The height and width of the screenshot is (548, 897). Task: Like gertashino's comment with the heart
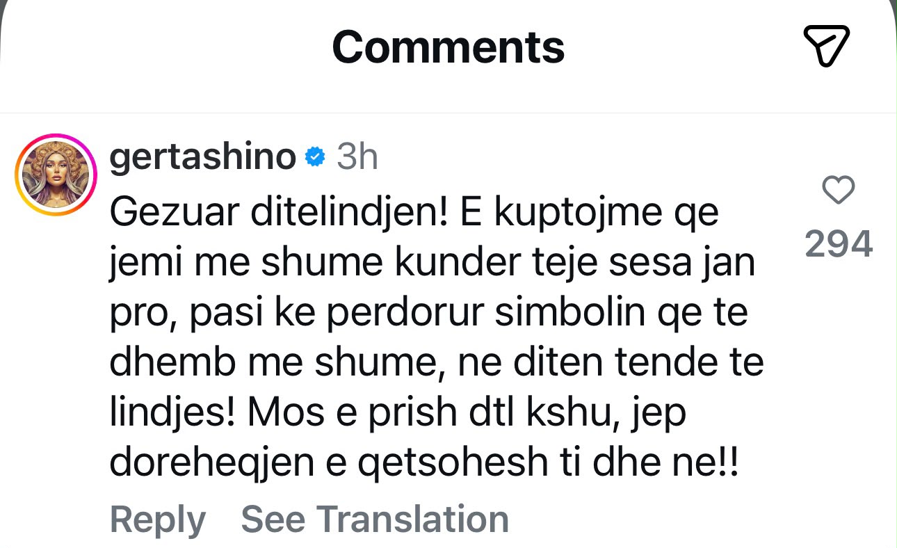[838, 190]
